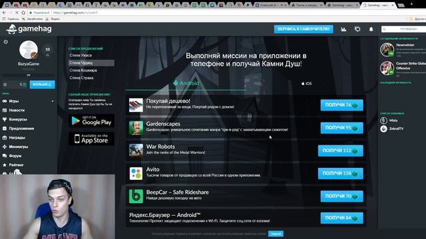Image resolution: width=426 pixels, height=239 pixels.
Task: Click the Миниигры sidebar icon
Action: tap(5, 147)
